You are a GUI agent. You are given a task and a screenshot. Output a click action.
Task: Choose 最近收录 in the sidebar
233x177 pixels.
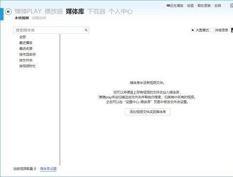[x=26, y=48]
